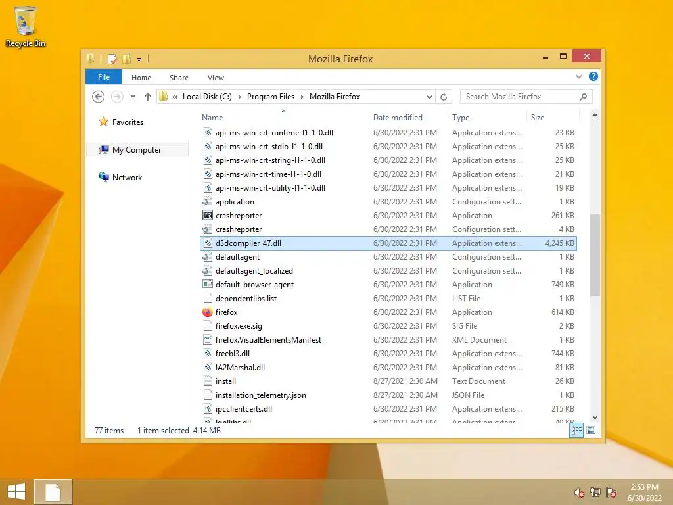Image resolution: width=673 pixels, height=505 pixels.
Task: Select the api-ms-win-crt-time-l1-1-0.dll file
Action: tap(388, 174)
